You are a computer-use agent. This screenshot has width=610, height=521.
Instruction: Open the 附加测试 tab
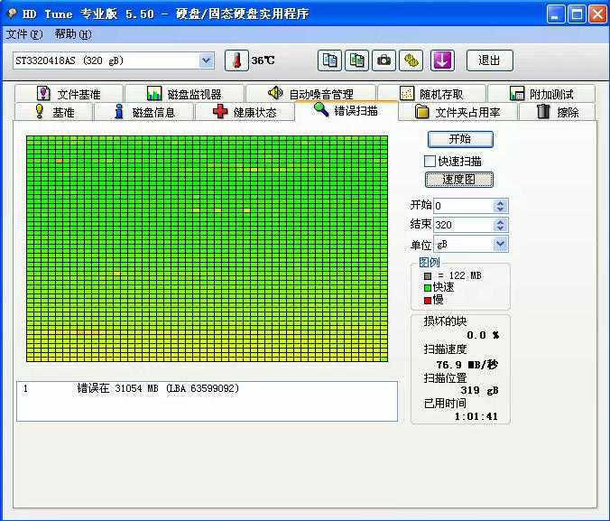[541, 94]
